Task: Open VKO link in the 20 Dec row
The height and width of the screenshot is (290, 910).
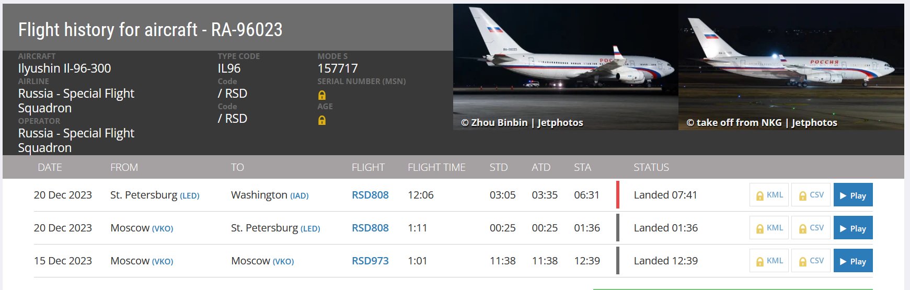Action: pos(163,229)
